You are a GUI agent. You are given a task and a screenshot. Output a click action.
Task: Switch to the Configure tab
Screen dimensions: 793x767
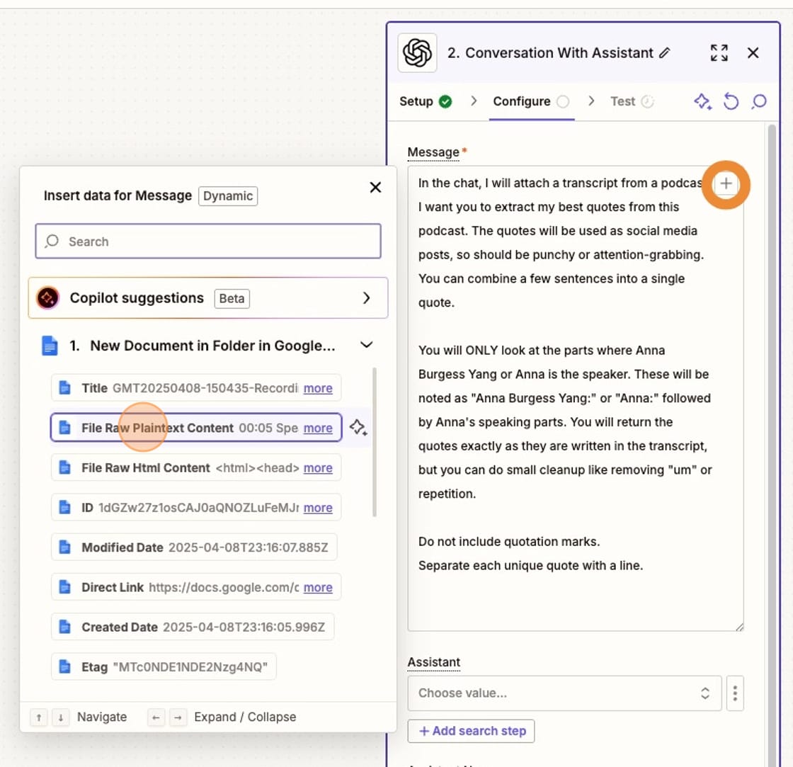tap(523, 101)
